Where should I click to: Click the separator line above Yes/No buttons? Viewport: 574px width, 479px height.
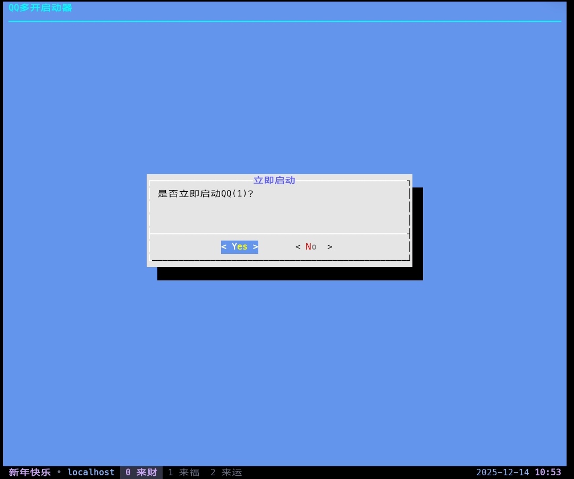click(x=280, y=234)
